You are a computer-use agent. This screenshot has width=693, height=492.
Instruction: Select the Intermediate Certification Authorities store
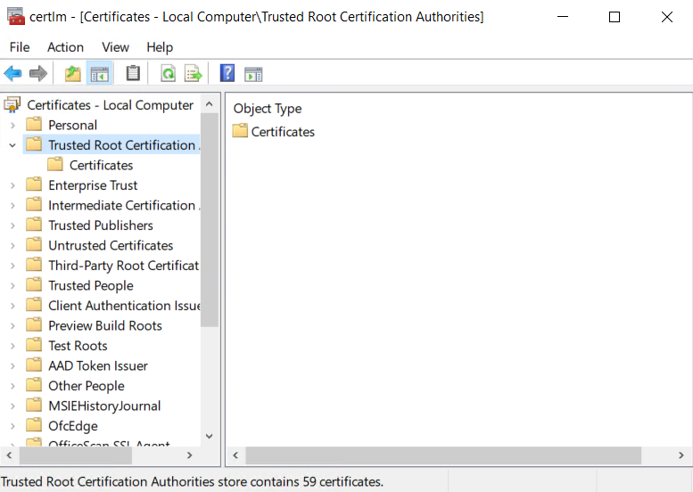(124, 205)
